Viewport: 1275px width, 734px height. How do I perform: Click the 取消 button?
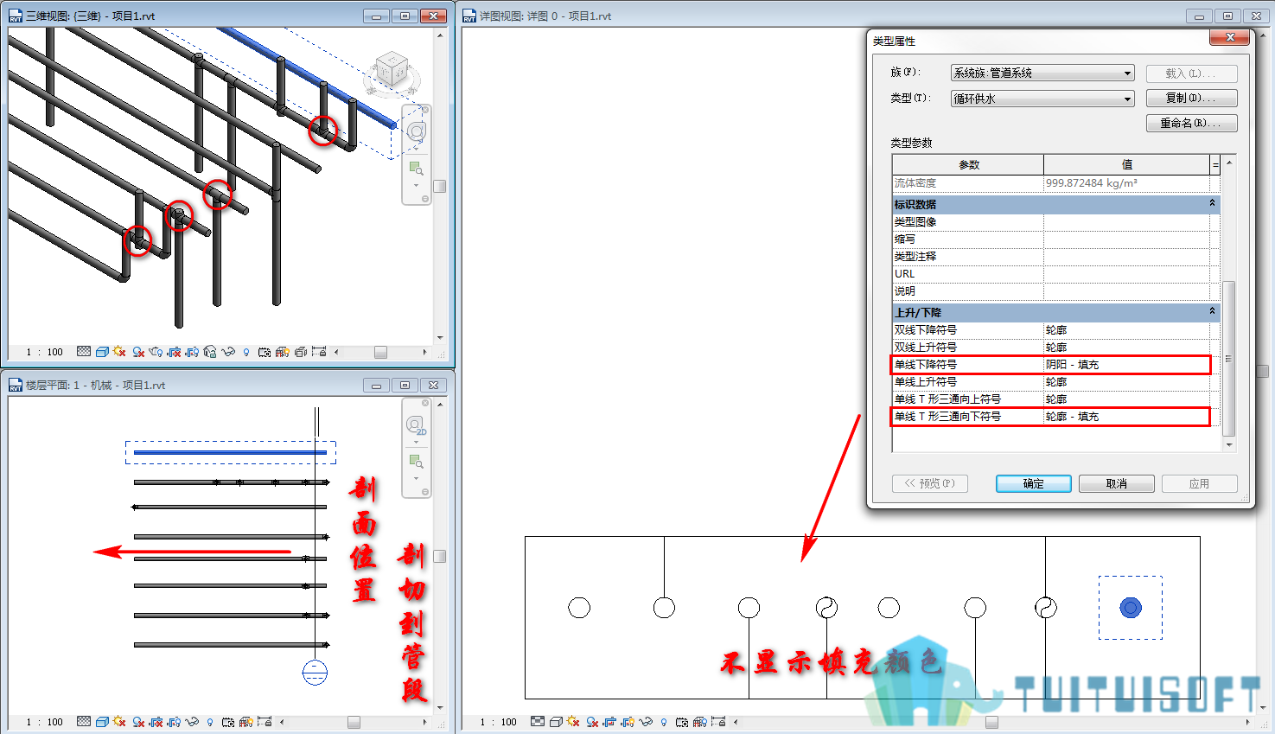point(1116,484)
